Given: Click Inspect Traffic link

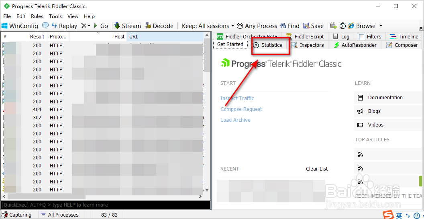Looking at the screenshot, I should [x=237, y=98].
